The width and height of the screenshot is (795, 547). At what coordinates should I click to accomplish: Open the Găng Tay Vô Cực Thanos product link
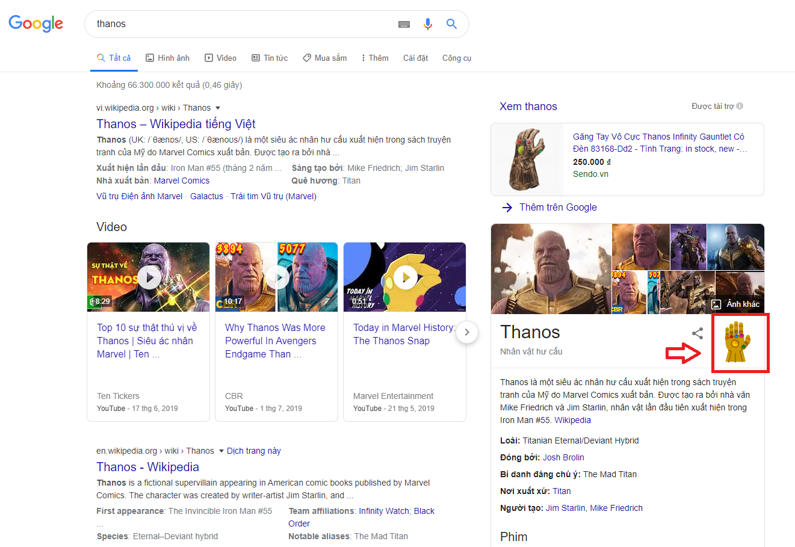click(x=660, y=143)
